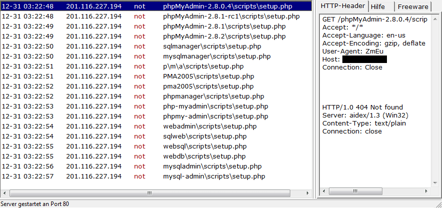Select the phpMyAdmin-2.8.1\scripts\setup.php row
This screenshot has width=442, height=208.
[x=156, y=26]
